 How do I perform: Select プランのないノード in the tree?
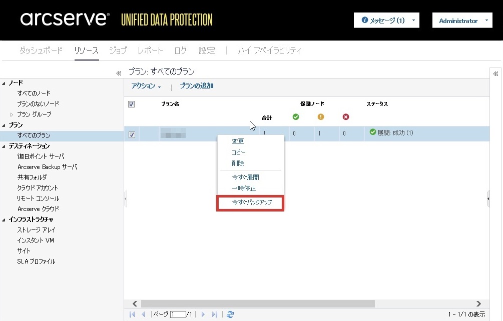(38, 104)
